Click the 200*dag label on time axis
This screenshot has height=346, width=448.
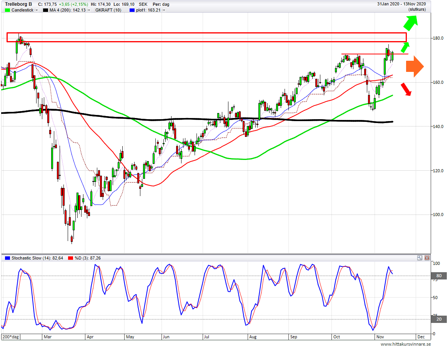click(11, 337)
